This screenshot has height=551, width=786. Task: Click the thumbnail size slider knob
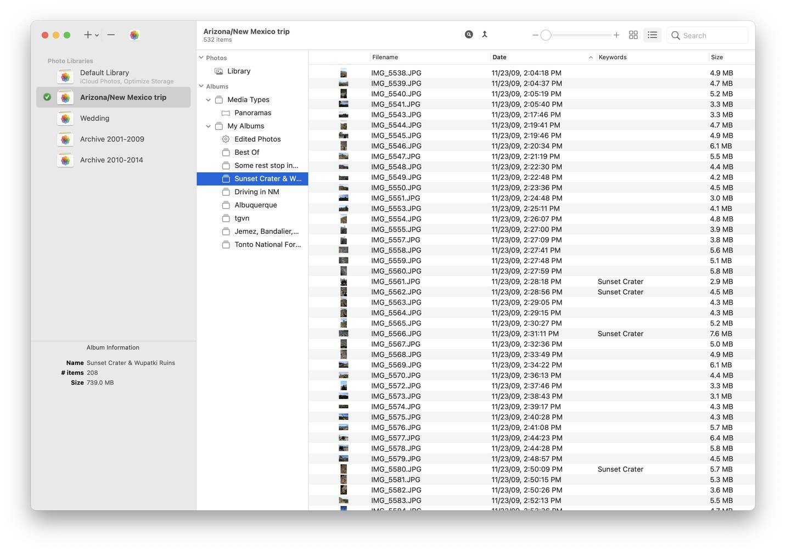pyautogui.click(x=546, y=35)
